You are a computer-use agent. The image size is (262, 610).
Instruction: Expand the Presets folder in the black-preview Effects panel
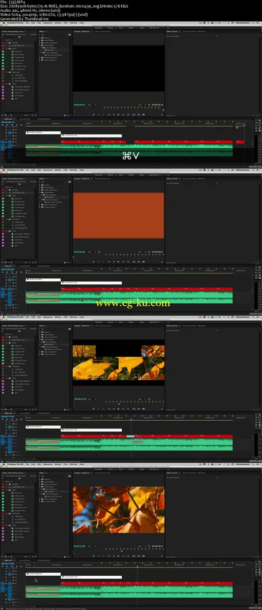tap(40, 38)
